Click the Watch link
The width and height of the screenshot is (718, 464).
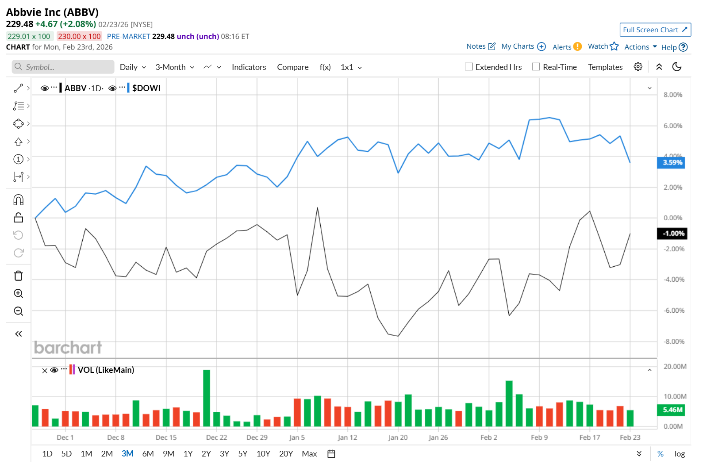point(598,46)
